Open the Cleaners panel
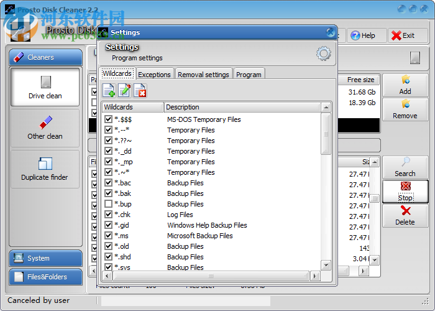 pos(46,57)
